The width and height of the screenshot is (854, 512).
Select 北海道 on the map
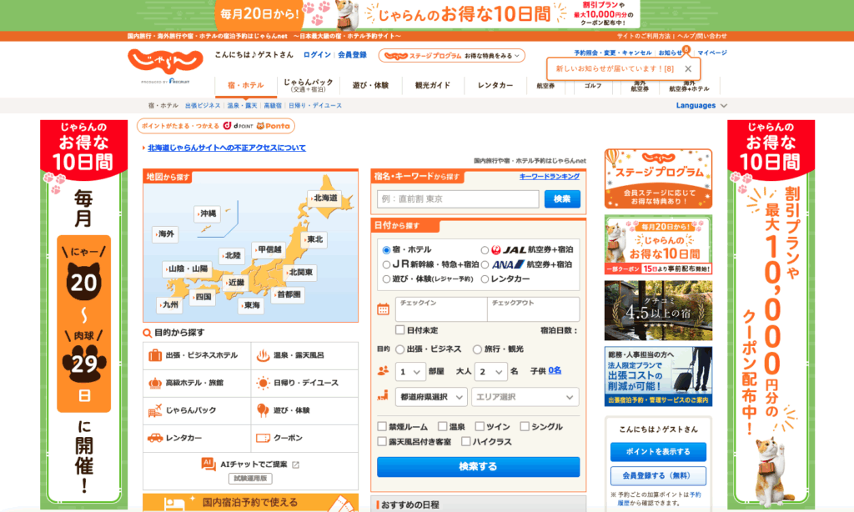pyautogui.click(x=324, y=198)
